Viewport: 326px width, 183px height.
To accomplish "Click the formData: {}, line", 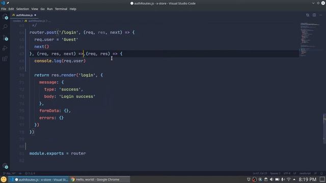I will [x=55, y=111].
